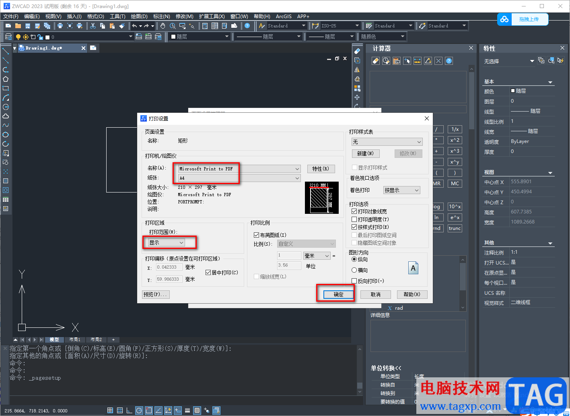Click the calculator Clear eraser icon
The height and width of the screenshot is (416, 570).
click(x=376, y=61)
